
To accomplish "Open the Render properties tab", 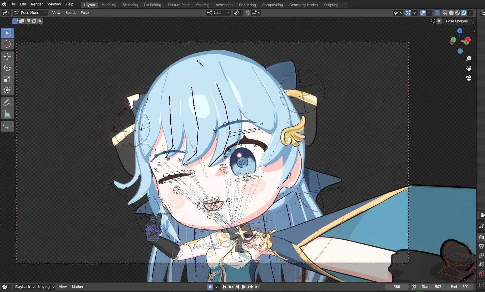I will pos(481,237).
